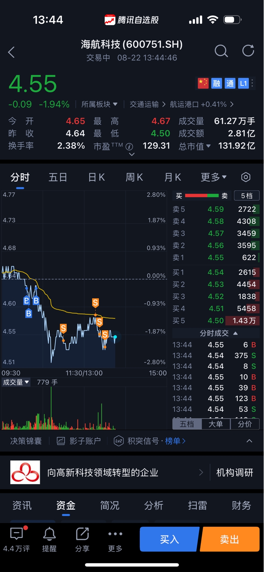Image resolution: width=264 pixels, height=572 pixels.
Task: Open 榜单 ranking link
Action: pos(175,441)
